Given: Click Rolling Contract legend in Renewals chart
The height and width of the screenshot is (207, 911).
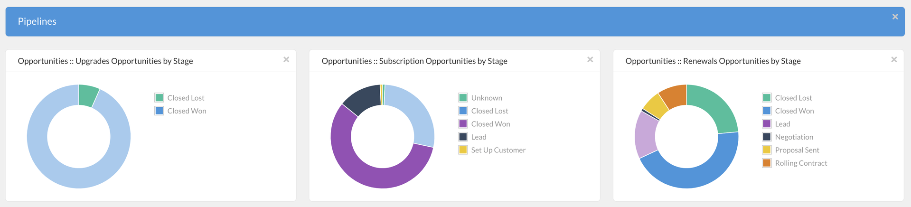Looking at the screenshot, I should (x=801, y=163).
